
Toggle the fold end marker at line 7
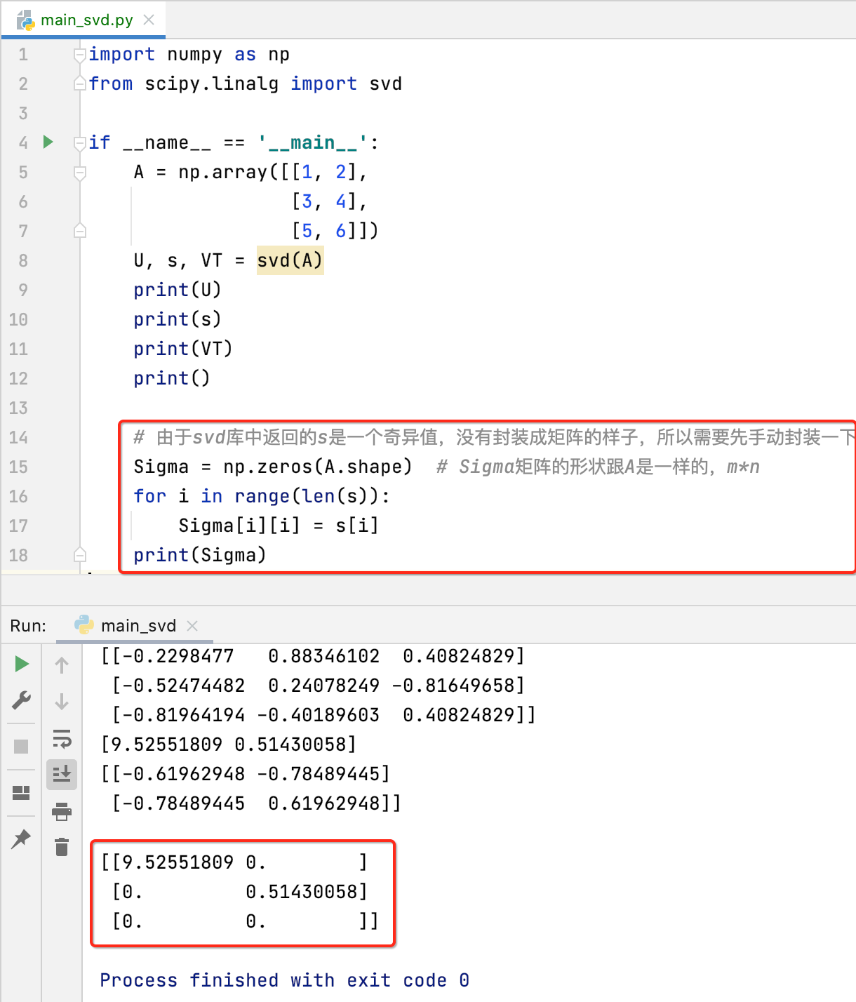80,231
